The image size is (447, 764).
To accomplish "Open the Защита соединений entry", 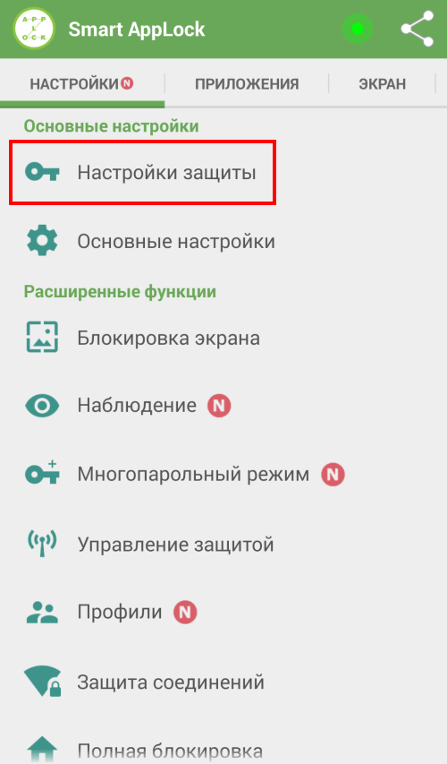I will [x=223, y=682].
